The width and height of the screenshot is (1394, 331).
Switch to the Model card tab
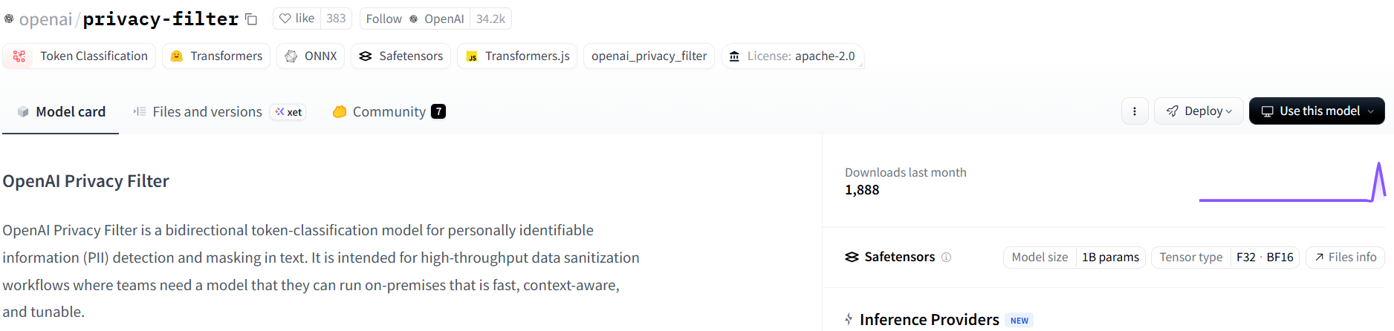(x=61, y=112)
